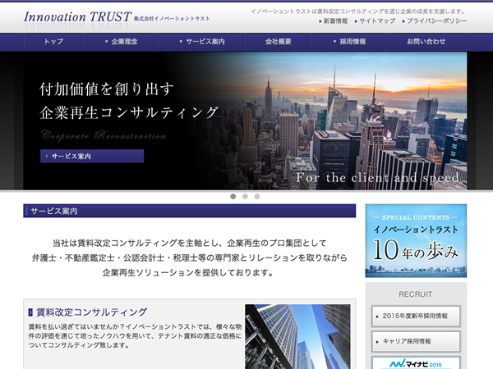Select the second slideshow indicator dot

point(245,197)
